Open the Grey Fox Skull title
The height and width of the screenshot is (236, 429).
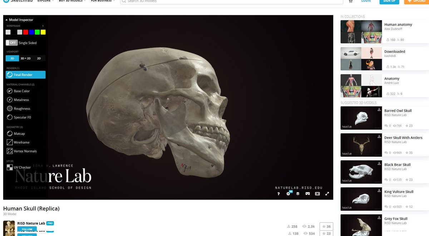(x=396, y=219)
